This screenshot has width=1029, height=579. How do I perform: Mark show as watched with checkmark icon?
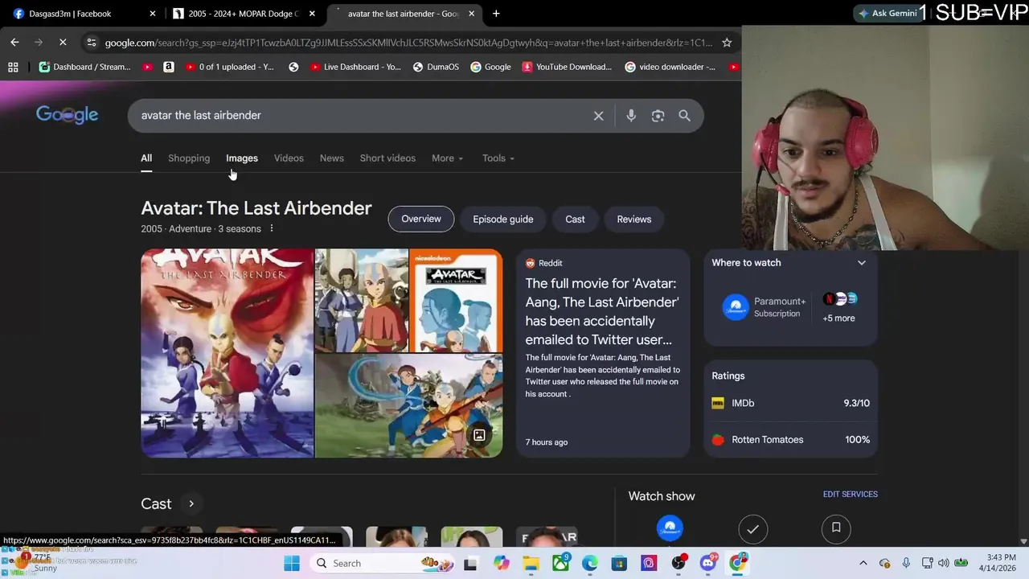tap(752, 528)
